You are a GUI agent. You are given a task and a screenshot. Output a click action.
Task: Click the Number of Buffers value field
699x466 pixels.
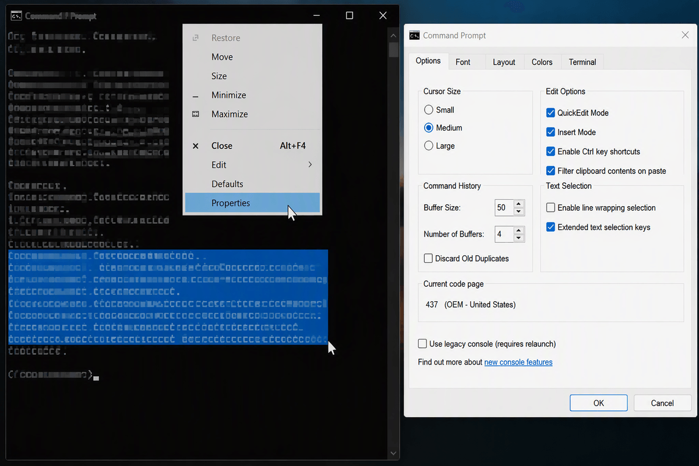504,234
